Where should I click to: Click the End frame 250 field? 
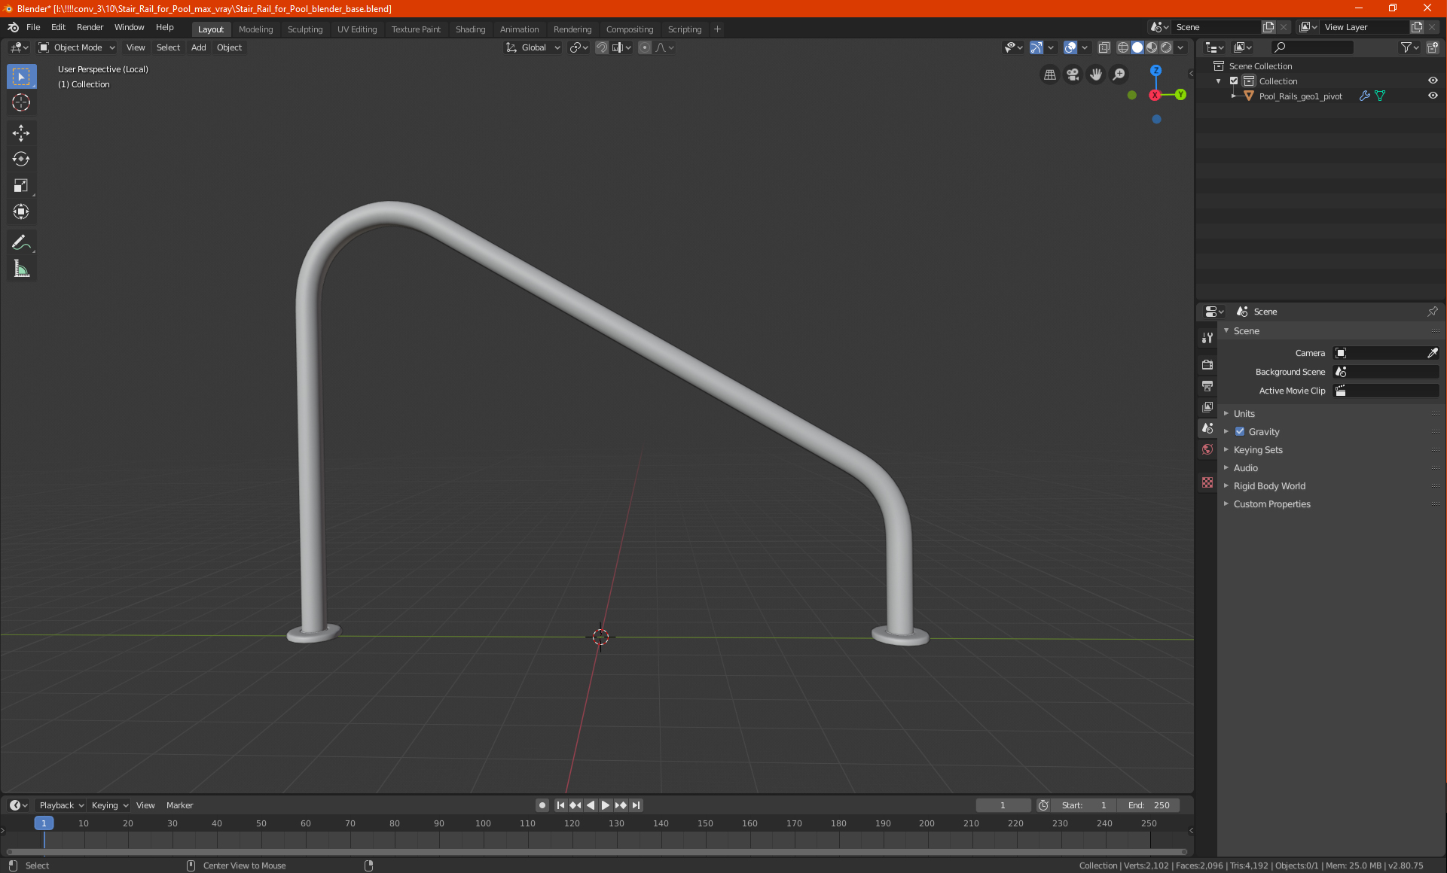tap(1149, 805)
